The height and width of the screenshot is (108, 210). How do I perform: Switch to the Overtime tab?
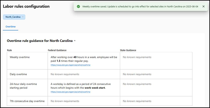tap(10, 27)
